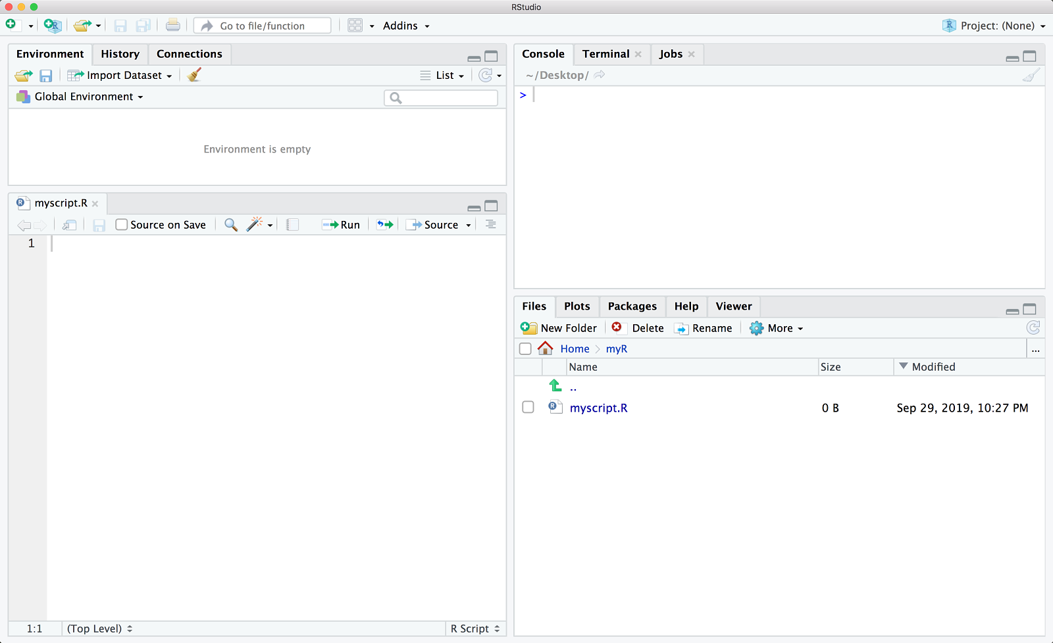Image resolution: width=1053 pixels, height=643 pixels.
Task: Click the home directory house icon
Action: coord(545,348)
